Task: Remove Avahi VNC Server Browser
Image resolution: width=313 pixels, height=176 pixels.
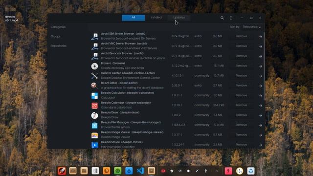Action: (x=241, y=46)
